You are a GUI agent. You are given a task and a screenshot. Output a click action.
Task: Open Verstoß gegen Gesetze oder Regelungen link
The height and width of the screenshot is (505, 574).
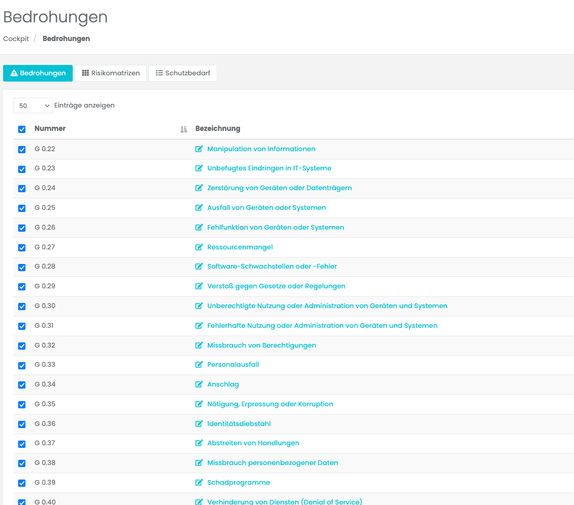pyautogui.click(x=276, y=286)
